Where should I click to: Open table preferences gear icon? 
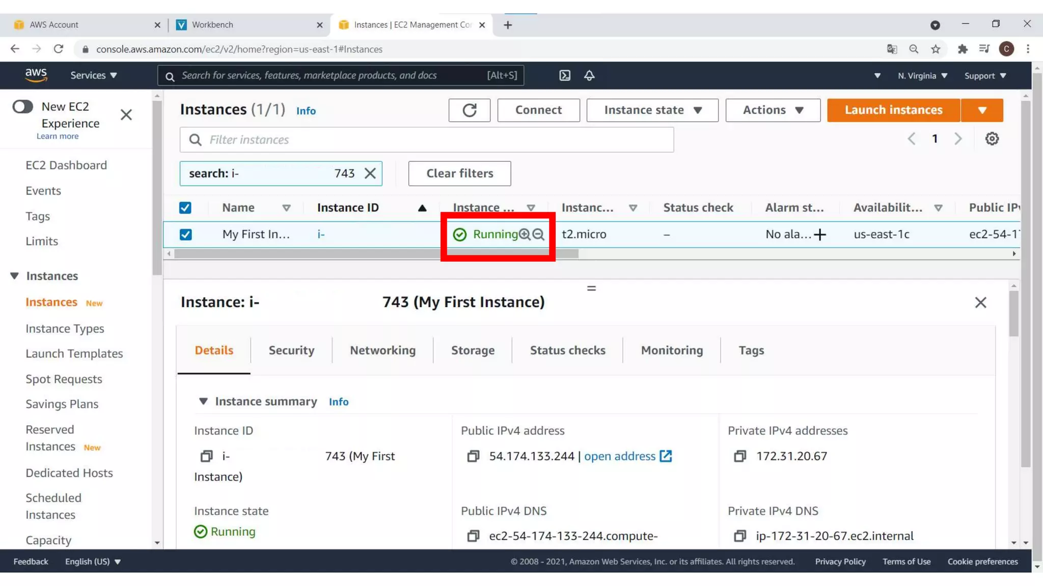click(992, 139)
